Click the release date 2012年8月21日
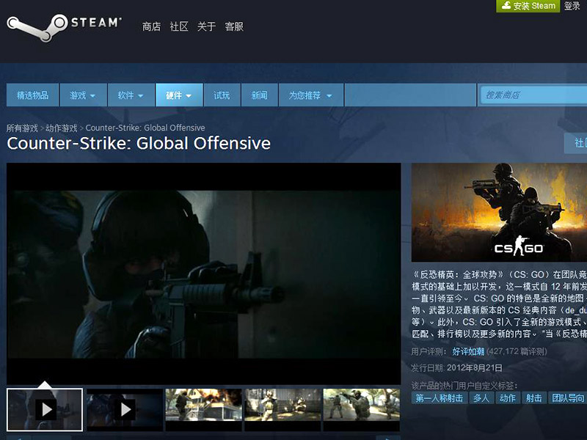 (x=474, y=368)
